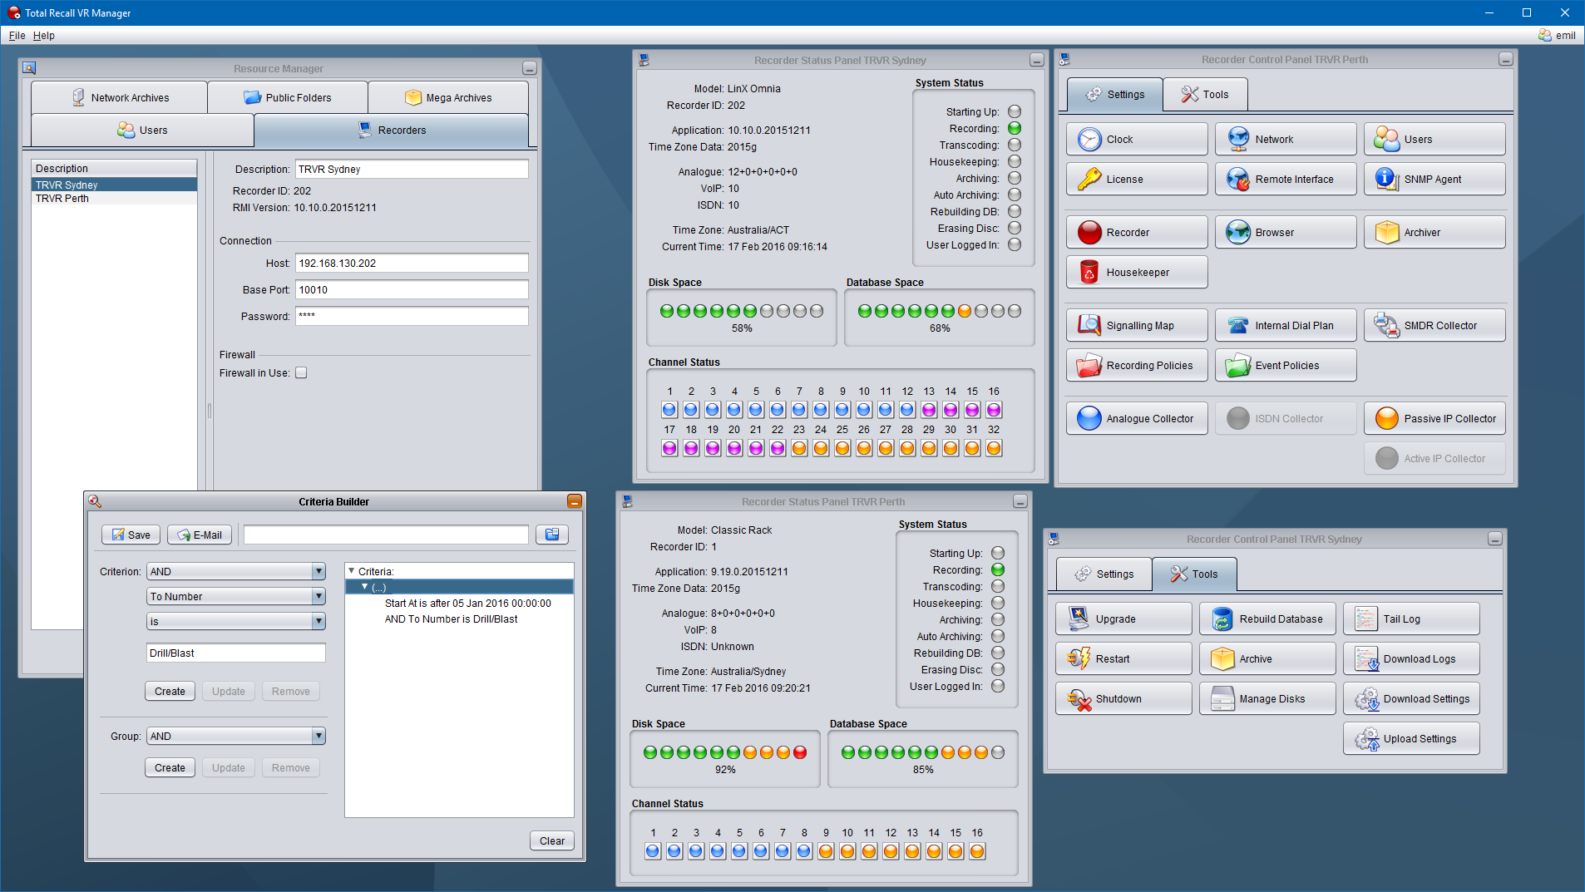Viewport: 1585px width, 892px height.
Task: Open Internal Dial Plan
Action: [x=1285, y=326]
